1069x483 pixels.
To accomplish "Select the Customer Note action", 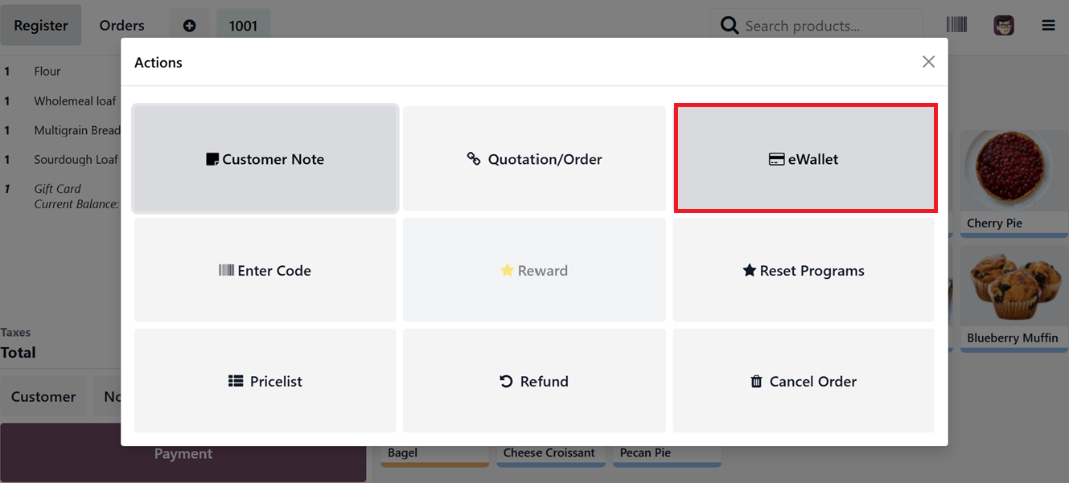I will click(265, 158).
